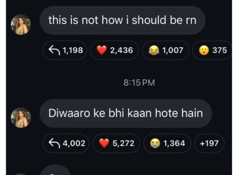The width and height of the screenshot is (238, 175).
Task: Tap the surprised face emoji reaction 375
Action: pos(212,50)
